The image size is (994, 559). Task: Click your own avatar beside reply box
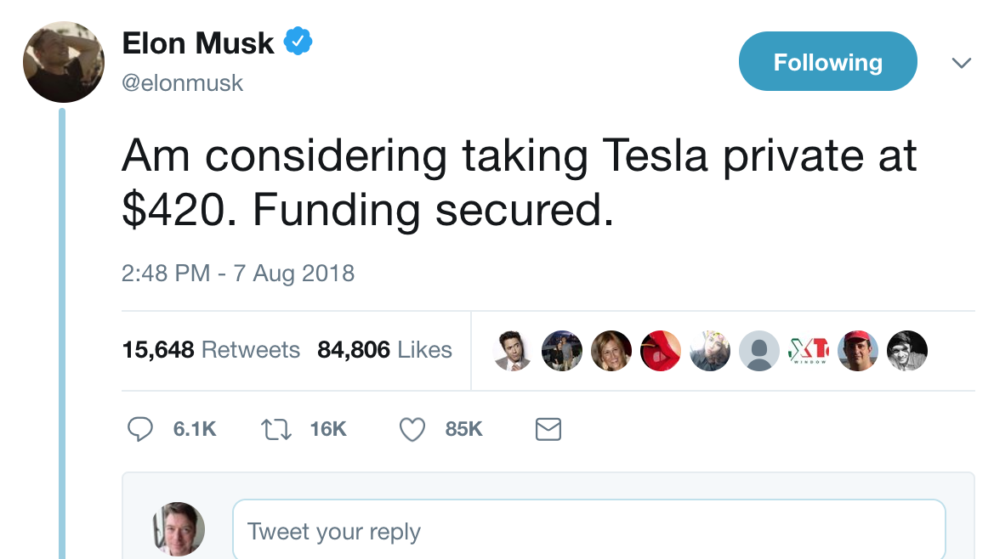[x=178, y=528]
